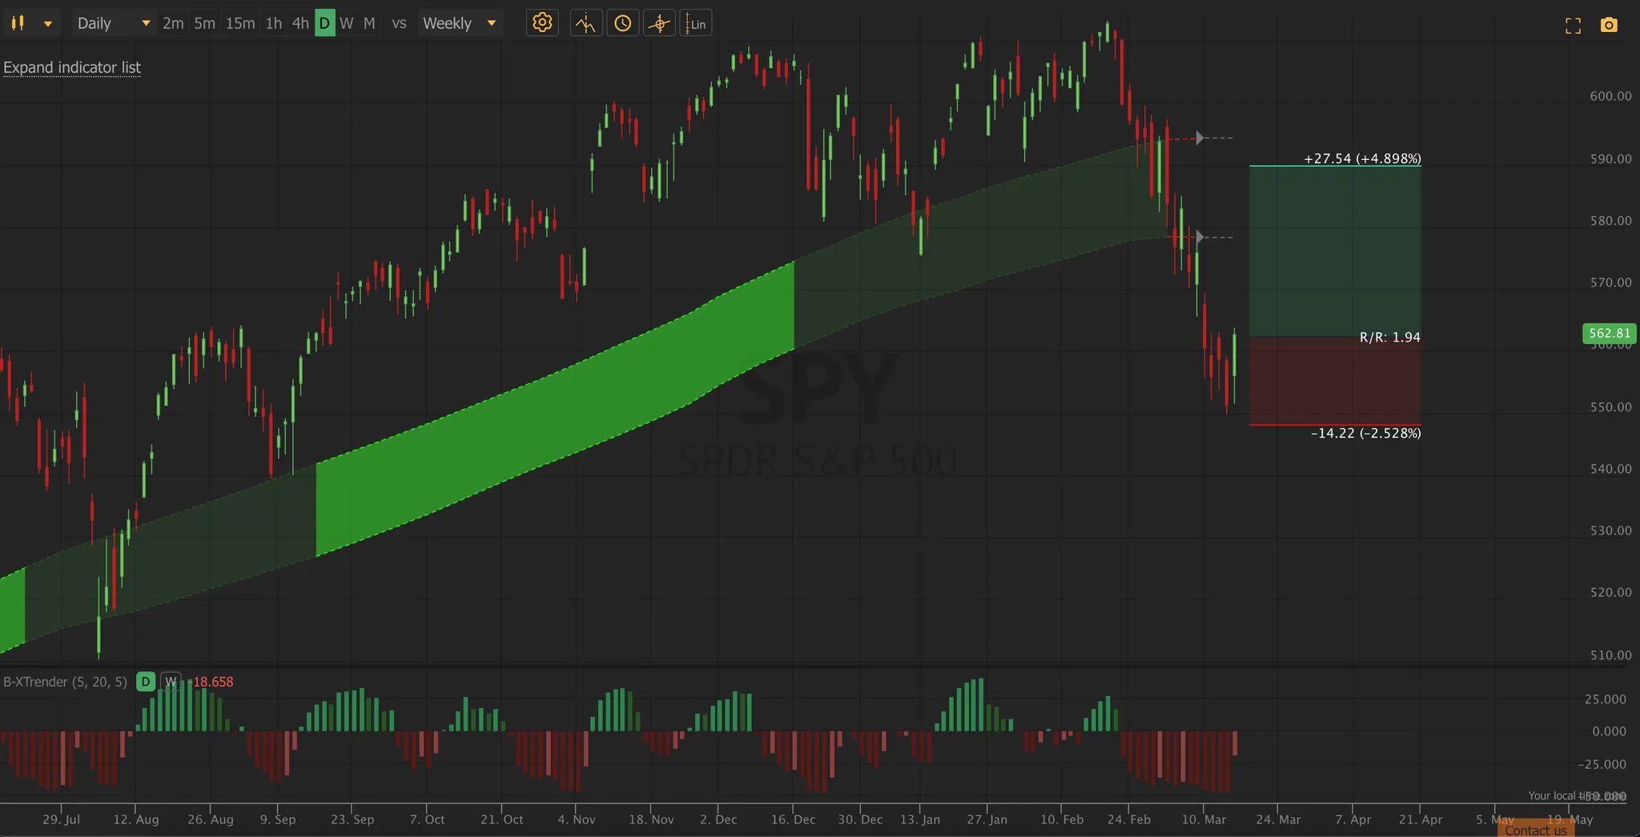
Task: Click the current price label 562.81
Action: 1610,333
